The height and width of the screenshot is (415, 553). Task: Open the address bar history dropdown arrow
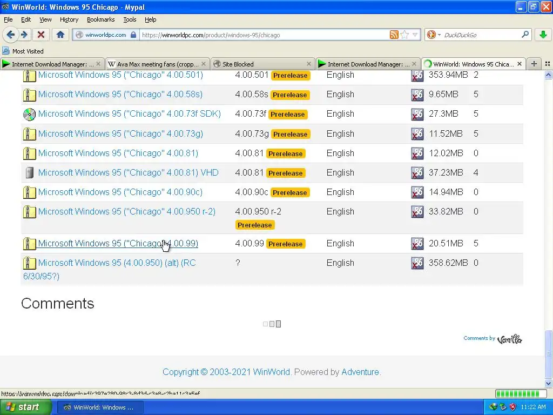[x=415, y=35]
